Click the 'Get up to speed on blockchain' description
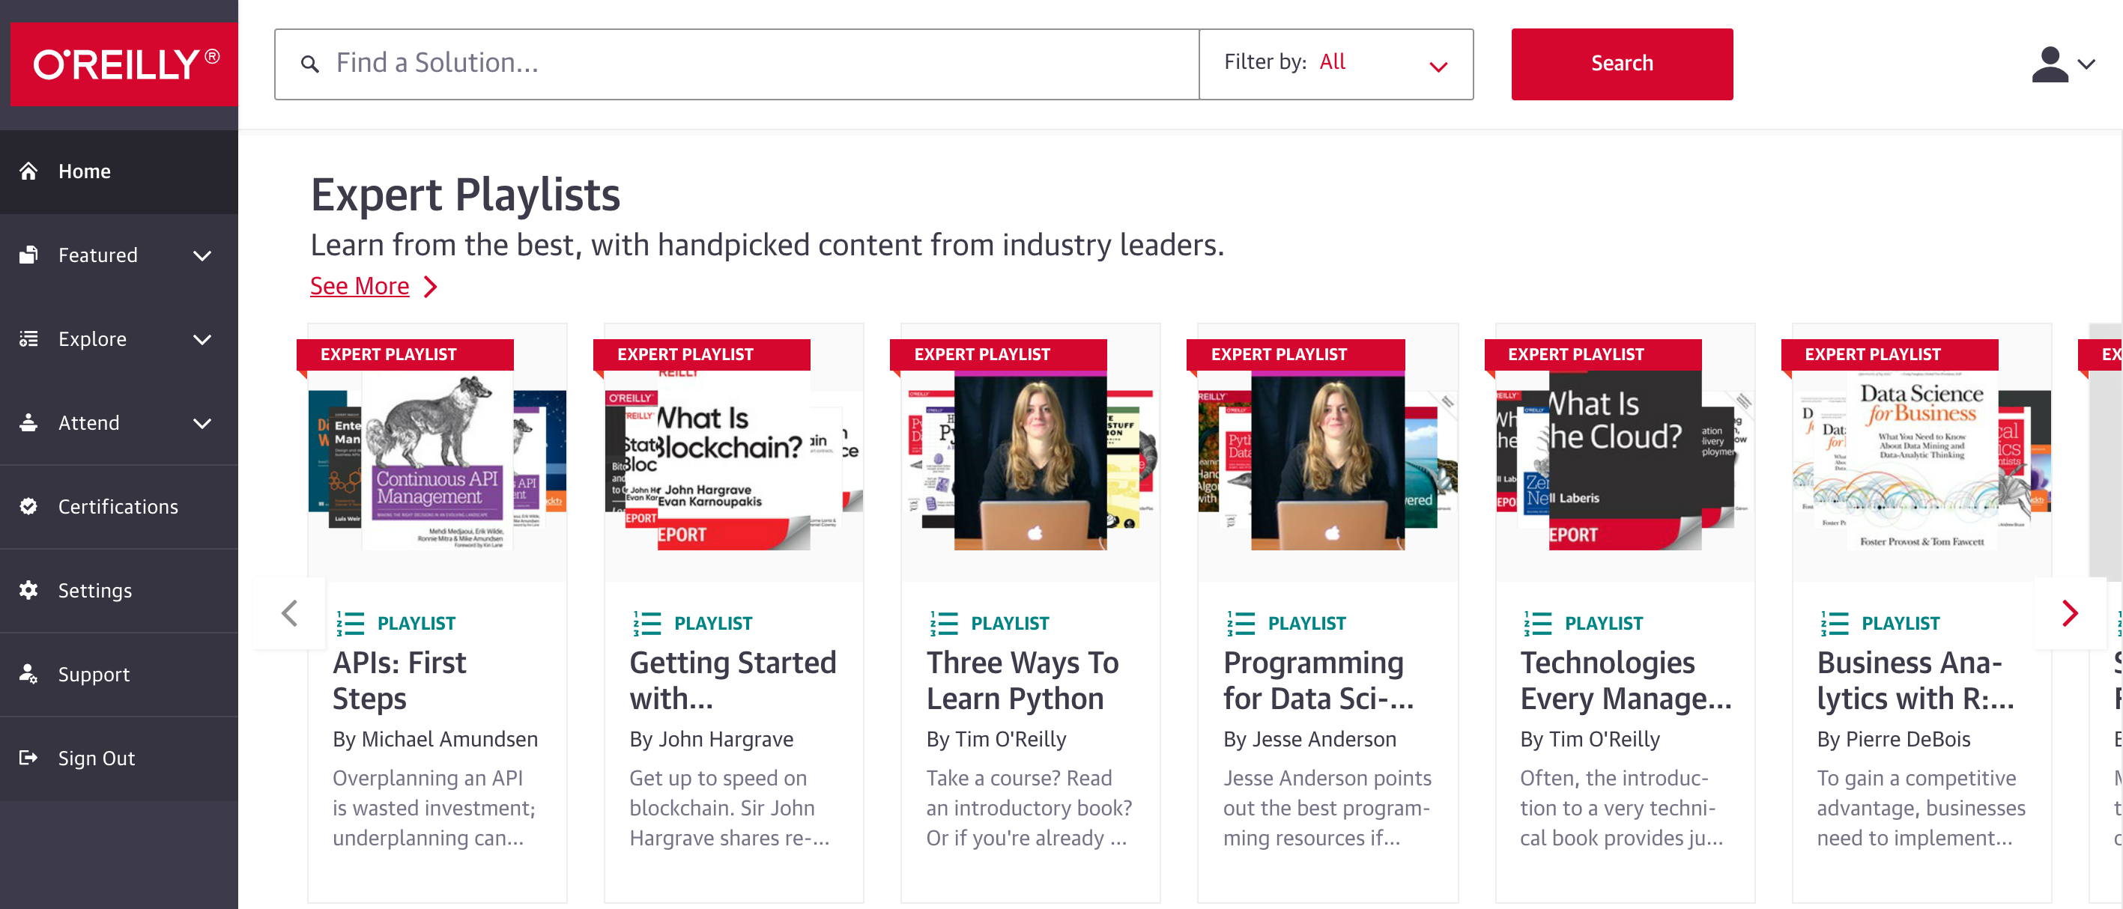The width and height of the screenshot is (2123, 909). tap(730, 808)
